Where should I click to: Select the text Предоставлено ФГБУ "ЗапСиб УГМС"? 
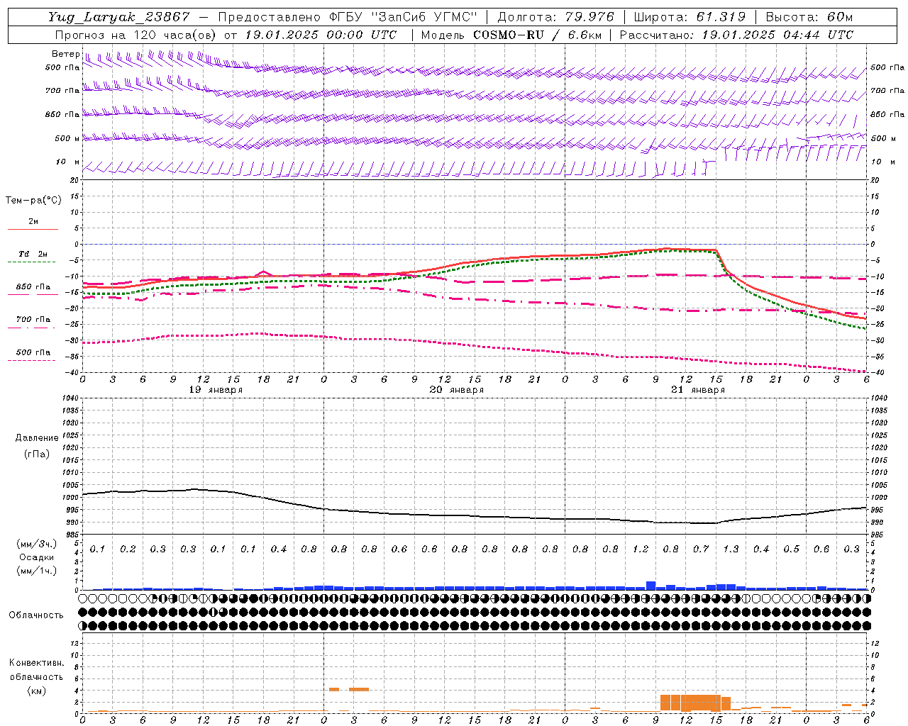[348, 17]
